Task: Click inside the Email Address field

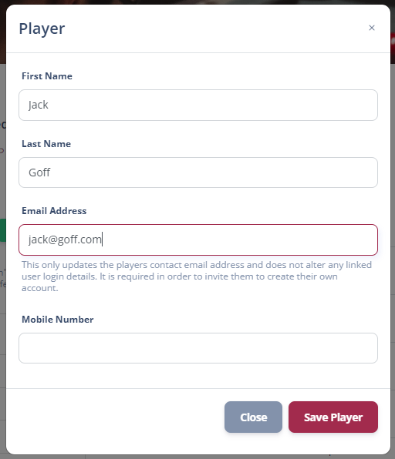Action: [x=198, y=240]
